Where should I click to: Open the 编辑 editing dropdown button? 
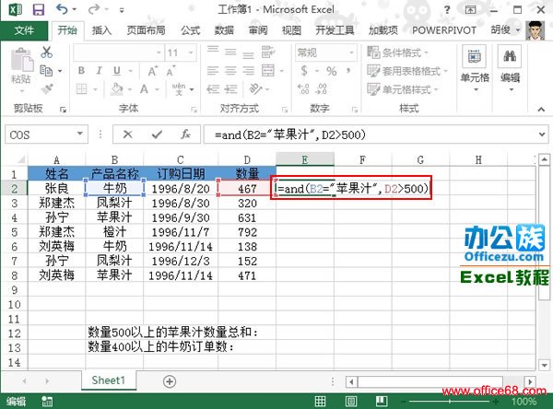[510, 69]
